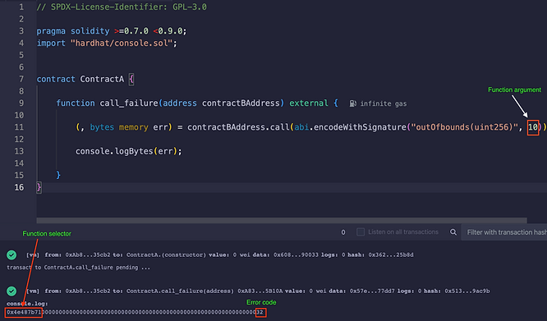Focus the Filter with transaction hash field
547x321 pixels.
click(x=504, y=232)
